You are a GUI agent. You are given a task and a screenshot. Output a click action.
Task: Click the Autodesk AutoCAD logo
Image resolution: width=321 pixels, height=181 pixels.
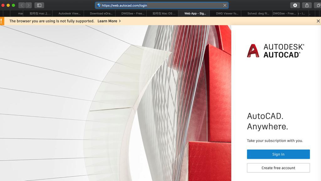tap(276, 51)
